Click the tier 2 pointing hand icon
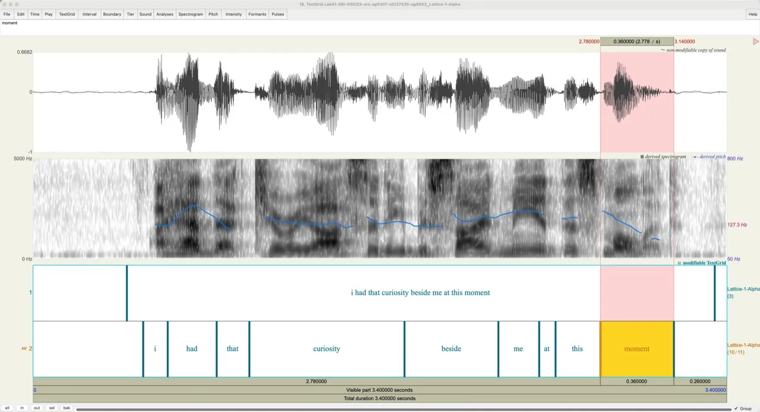This screenshot has width=760, height=412. pyautogui.click(x=24, y=348)
